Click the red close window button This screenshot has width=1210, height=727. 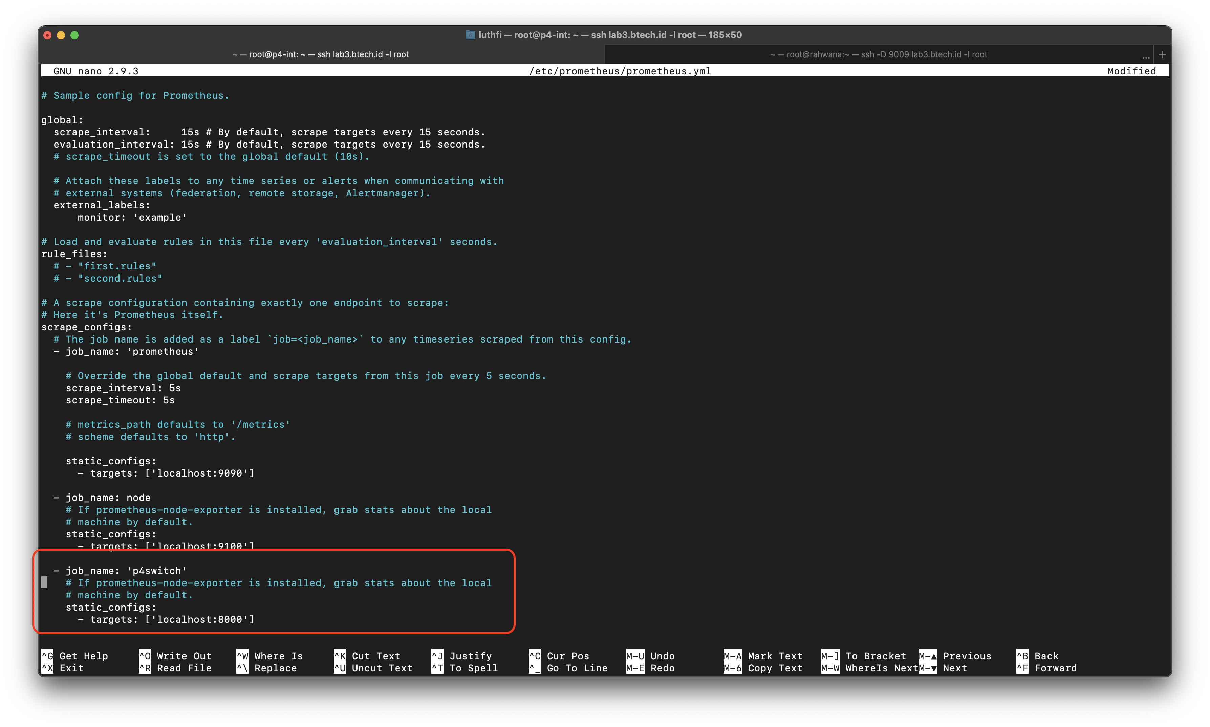point(47,35)
